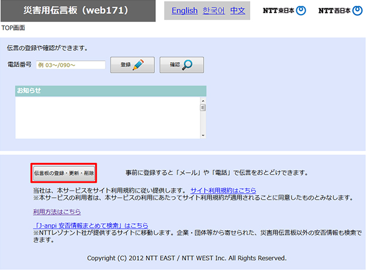This screenshot has width=366, height=270.
Task: Click the お知らせ header bar
Action: pos(111,91)
